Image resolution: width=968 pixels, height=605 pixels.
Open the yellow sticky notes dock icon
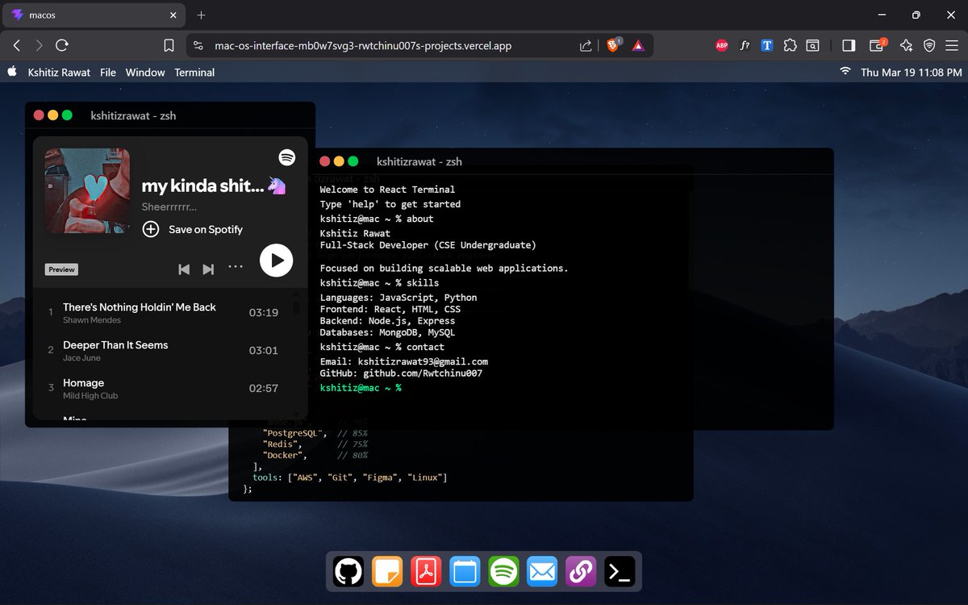coord(387,572)
